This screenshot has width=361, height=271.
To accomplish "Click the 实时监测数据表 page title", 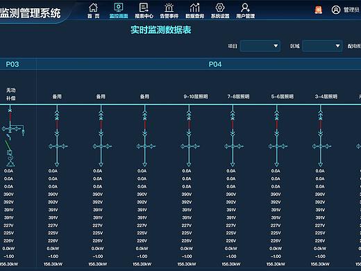I will (161, 30).
